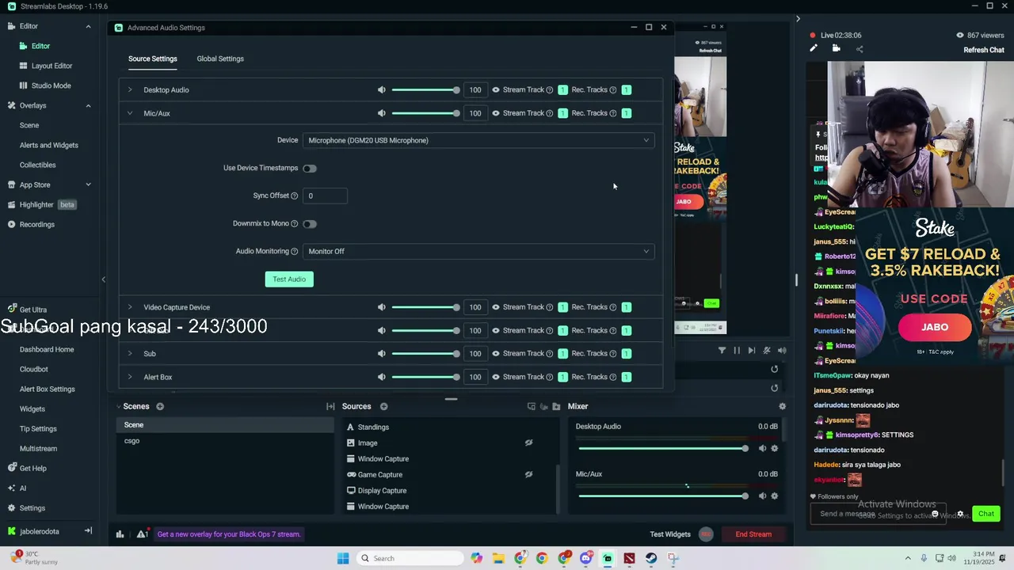Screen dimensions: 1014x570
Task: Expand the Video Capture Device settings row
Action: [130, 307]
